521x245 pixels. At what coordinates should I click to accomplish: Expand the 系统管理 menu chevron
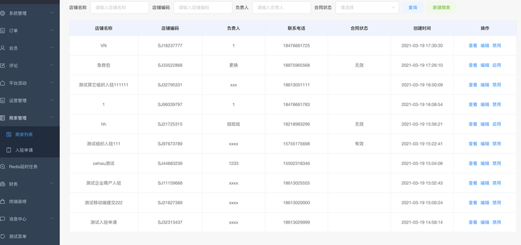(x=51, y=13)
